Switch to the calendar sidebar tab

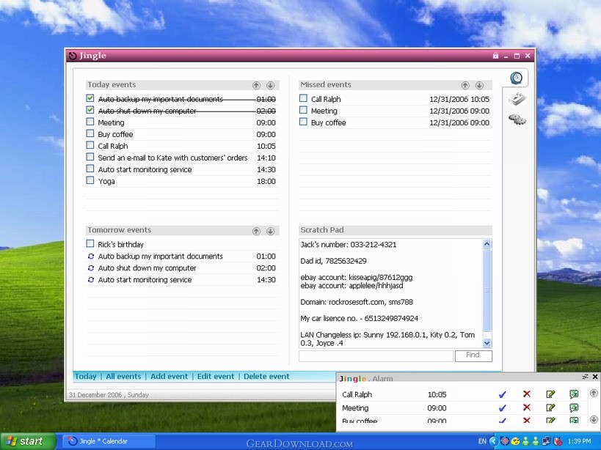coord(517,99)
